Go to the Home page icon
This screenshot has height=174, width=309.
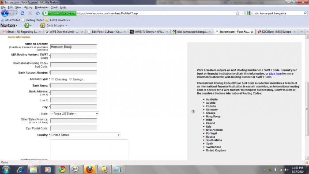(x=38, y=13)
